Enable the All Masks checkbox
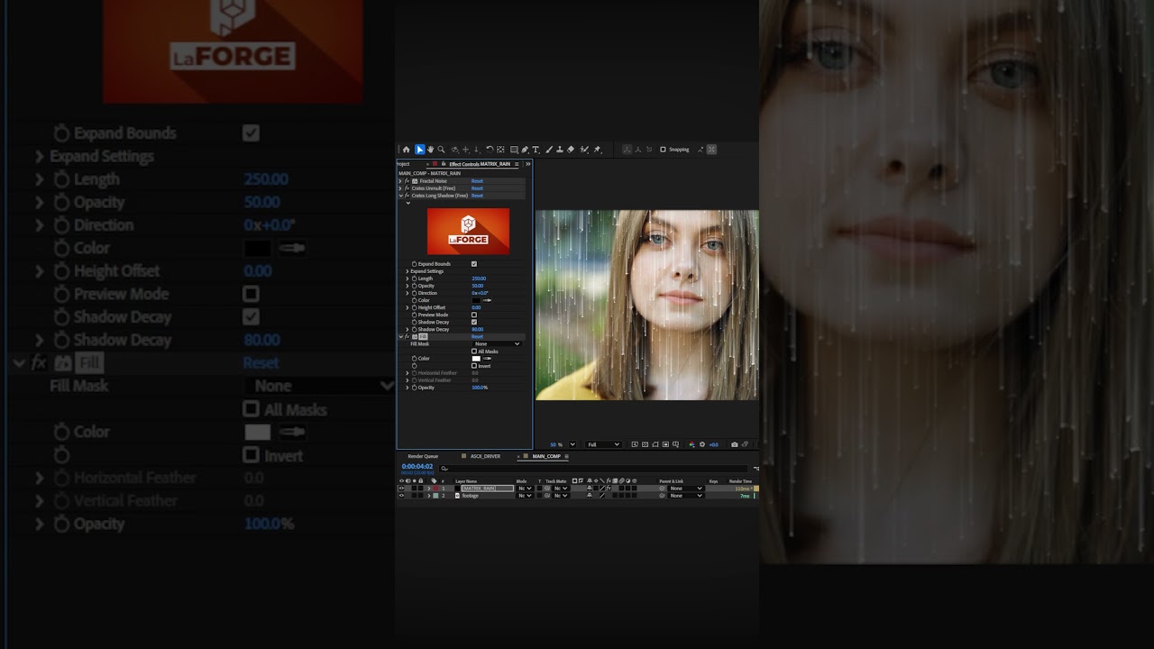Viewport: 1154px width, 649px height. click(x=474, y=352)
